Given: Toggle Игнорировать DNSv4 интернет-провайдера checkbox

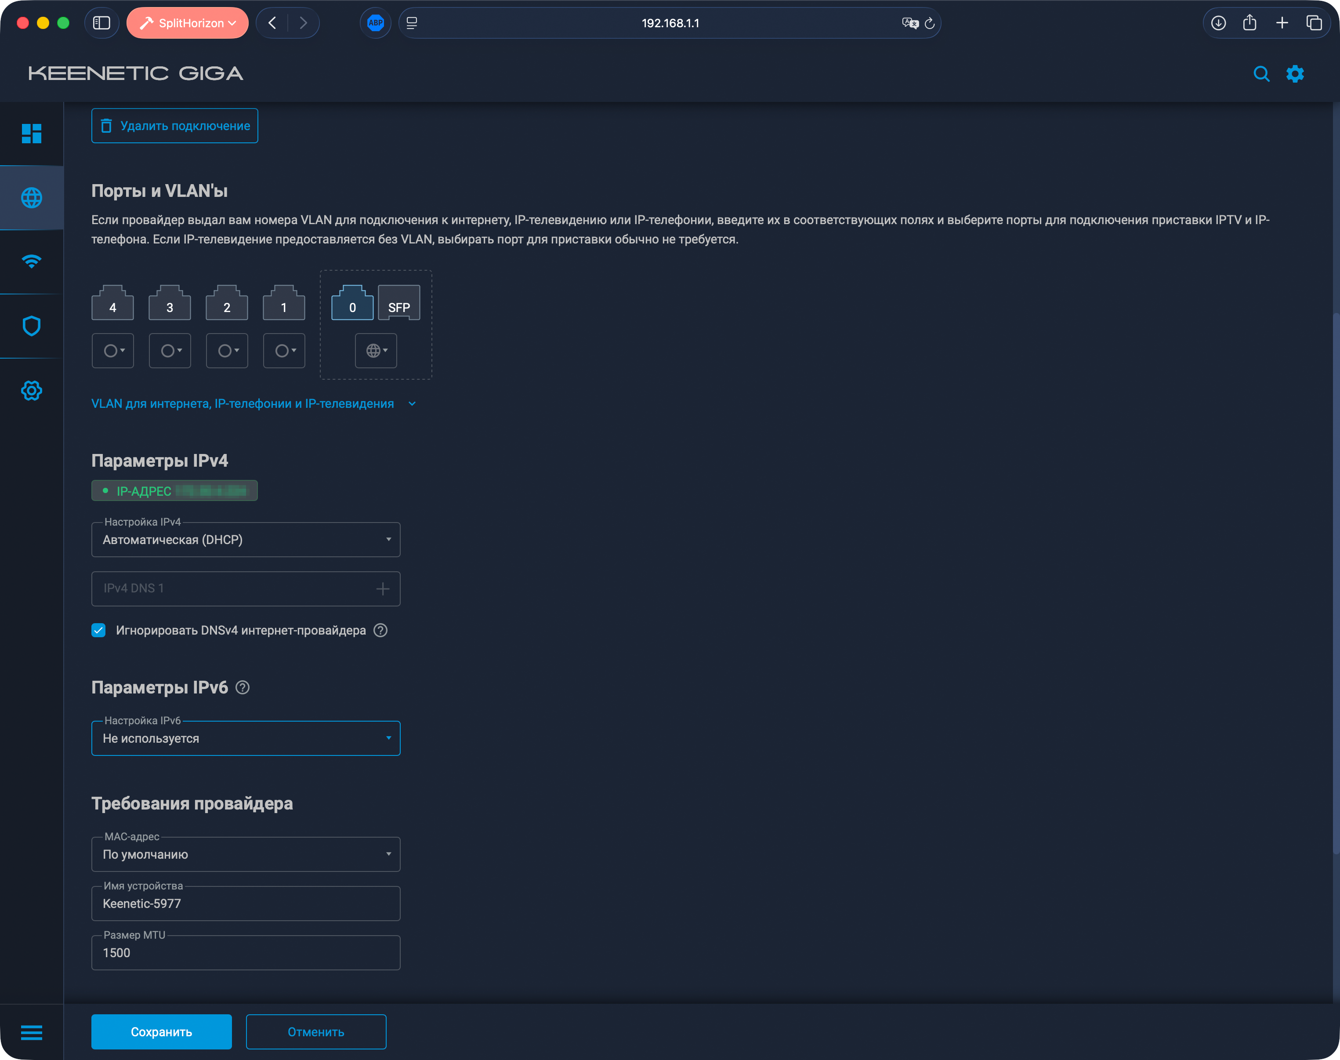Looking at the screenshot, I should click(99, 630).
